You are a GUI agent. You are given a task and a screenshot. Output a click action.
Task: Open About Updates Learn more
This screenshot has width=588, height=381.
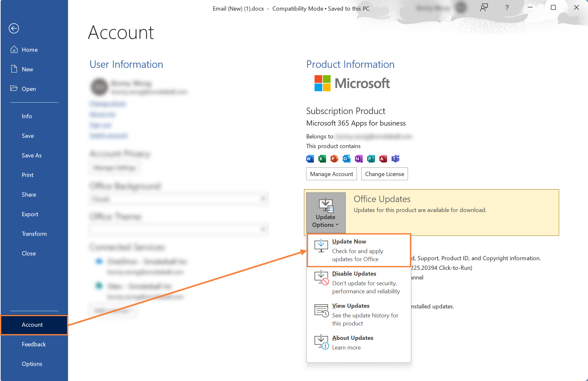pyautogui.click(x=359, y=343)
